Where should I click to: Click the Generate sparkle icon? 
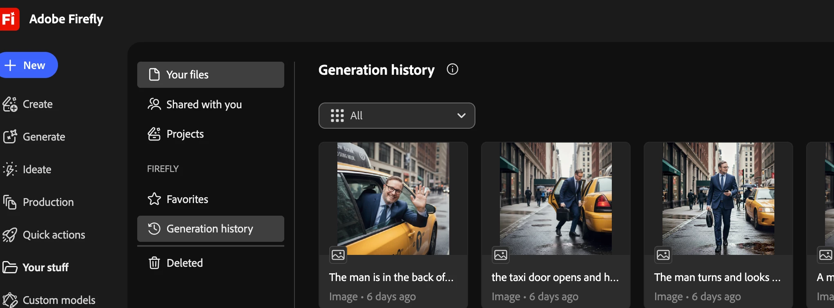[x=10, y=136]
